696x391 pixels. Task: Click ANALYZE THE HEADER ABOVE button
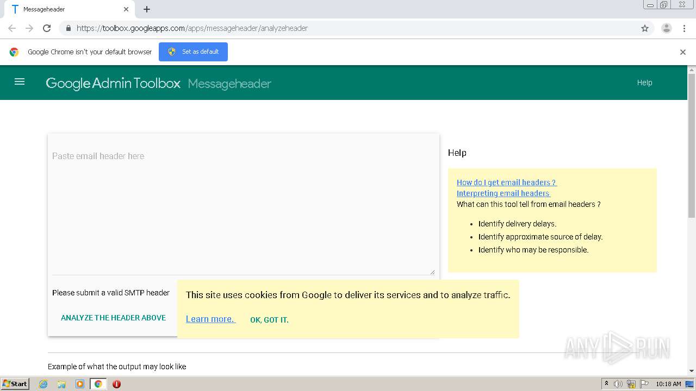click(113, 318)
